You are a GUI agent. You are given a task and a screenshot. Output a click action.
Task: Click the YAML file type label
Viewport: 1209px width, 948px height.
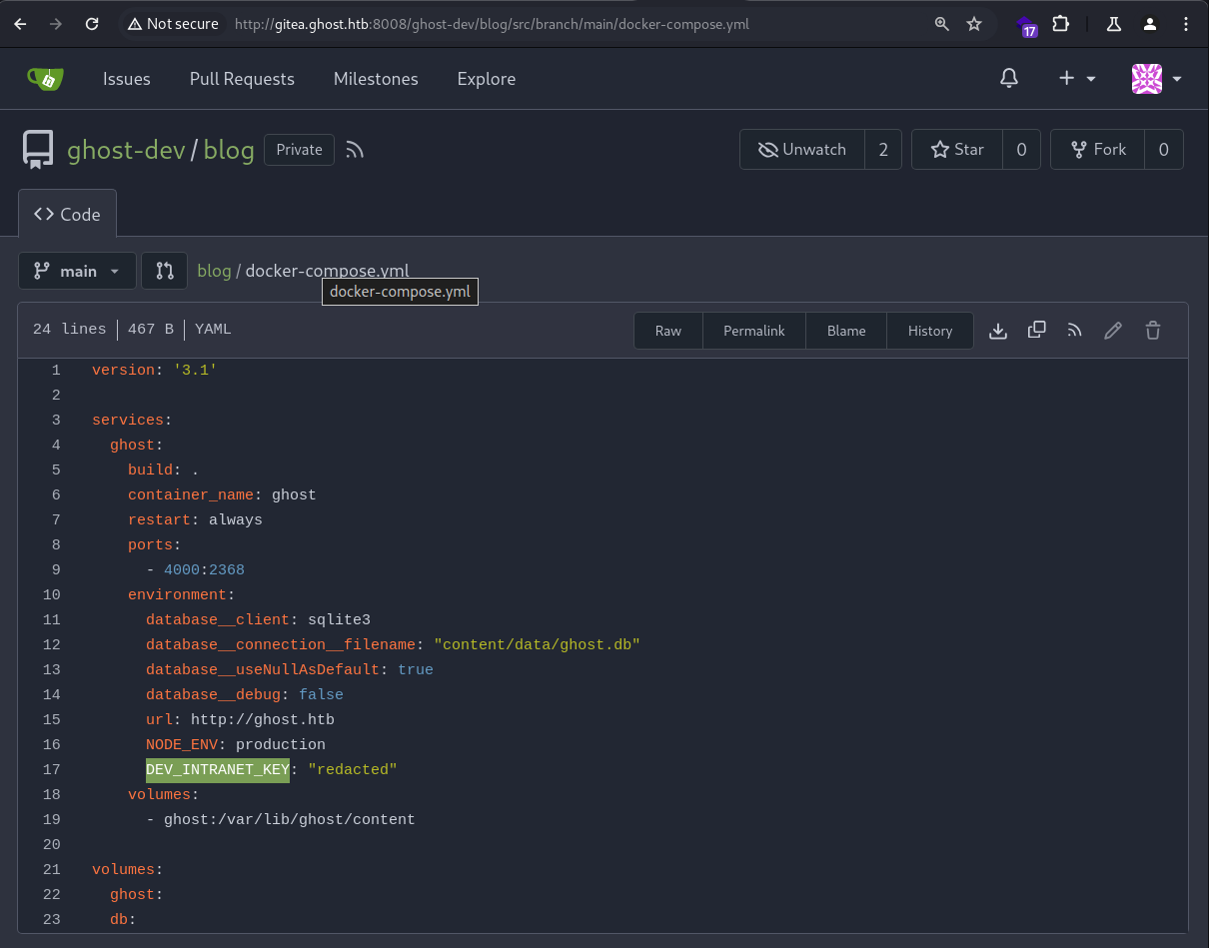(213, 329)
